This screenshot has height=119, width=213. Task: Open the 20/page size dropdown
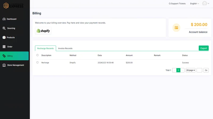(x=190, y=70)
